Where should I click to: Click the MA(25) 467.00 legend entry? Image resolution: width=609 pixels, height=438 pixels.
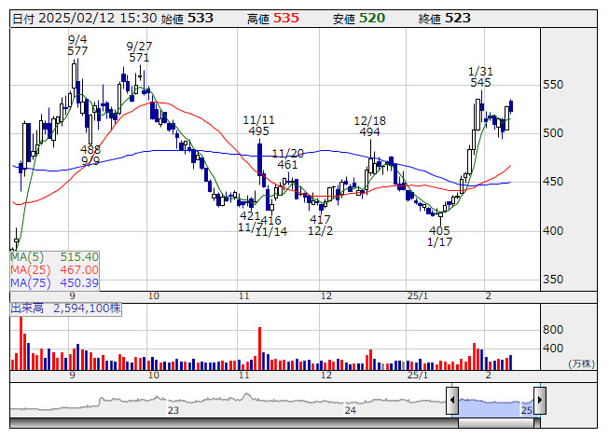coord(54,270)
